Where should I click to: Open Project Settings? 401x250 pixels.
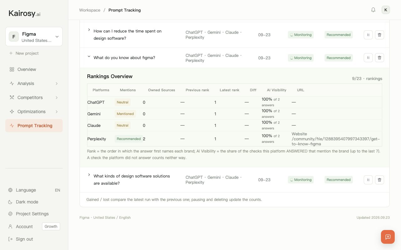(x=28, y=214)
